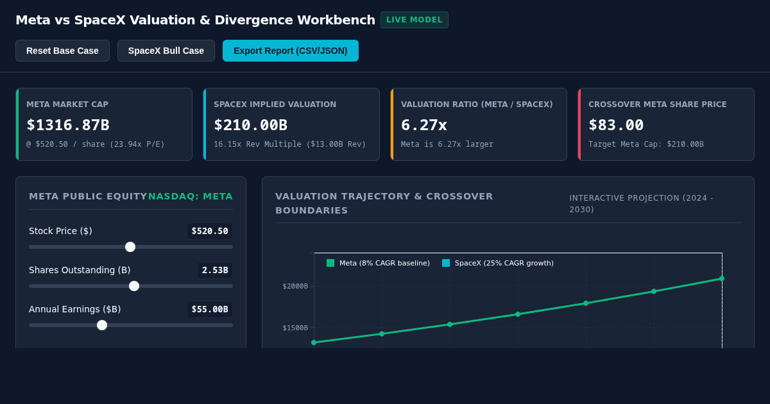The width and height of the screenshot is (770, 404).
Task: Apply the SpaceX Bull Case scenario
Action: (166, 51)
